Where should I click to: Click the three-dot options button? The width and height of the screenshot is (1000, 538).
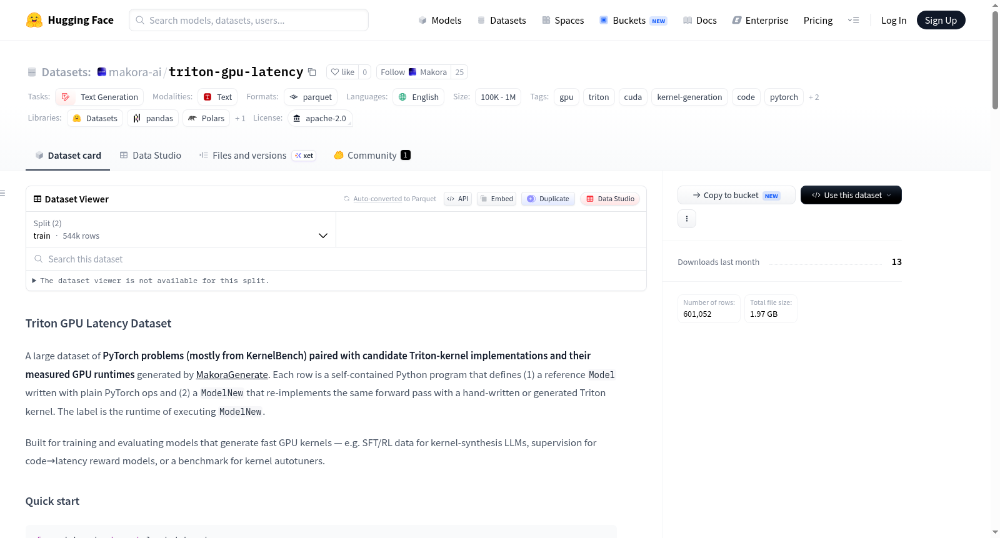pos(687,219)
